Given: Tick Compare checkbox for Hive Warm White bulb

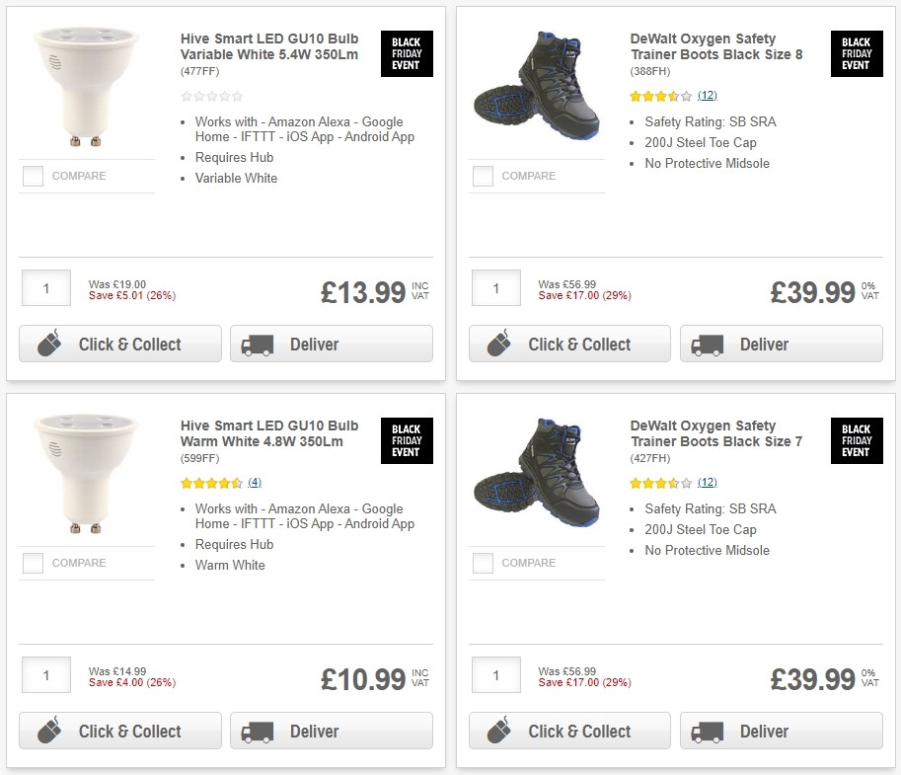Looking at the screenshot, I should (x=34, y=564).
